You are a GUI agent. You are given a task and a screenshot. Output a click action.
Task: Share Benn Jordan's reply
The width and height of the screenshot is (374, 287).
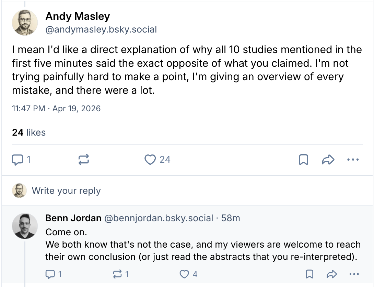(331, 274)
